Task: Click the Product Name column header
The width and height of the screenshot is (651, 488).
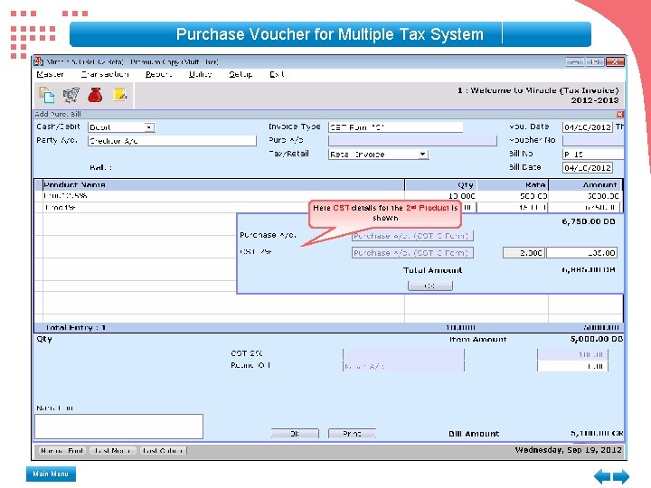Action: pyautogui.click(x=224, y=184)
